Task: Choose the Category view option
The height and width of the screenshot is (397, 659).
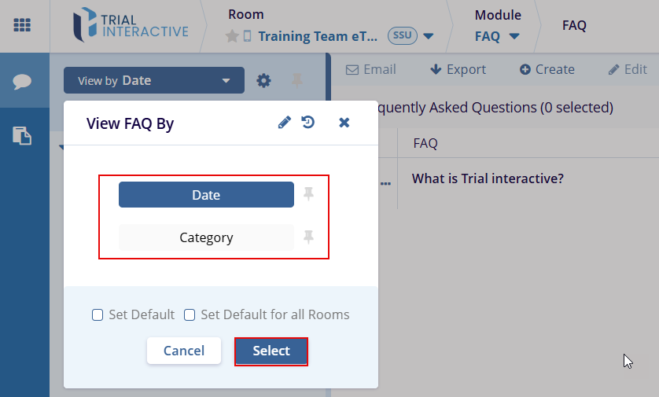Action: (206, 237)
